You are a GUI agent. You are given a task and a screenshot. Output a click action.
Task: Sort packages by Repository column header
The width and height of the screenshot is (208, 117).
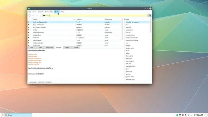112,19
